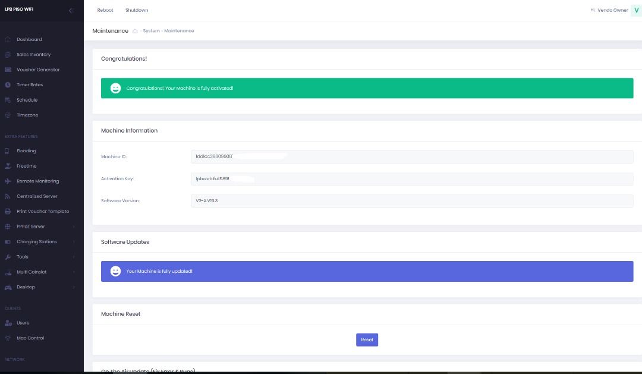Click the Reboot link in top bar

[x=105, y=10]
